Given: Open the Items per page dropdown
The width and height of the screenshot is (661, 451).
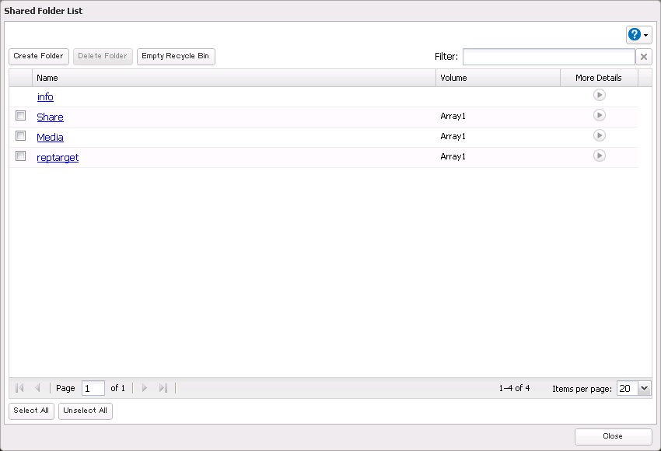Looking at the screenshot, I should pos(644,388).
